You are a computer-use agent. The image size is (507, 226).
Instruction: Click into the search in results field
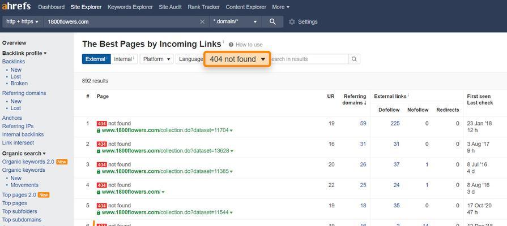point(309,59)
